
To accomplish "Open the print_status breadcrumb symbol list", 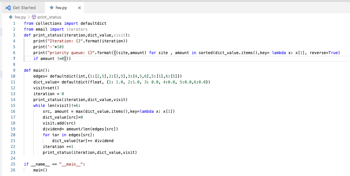I will click(x=49, y=17).
